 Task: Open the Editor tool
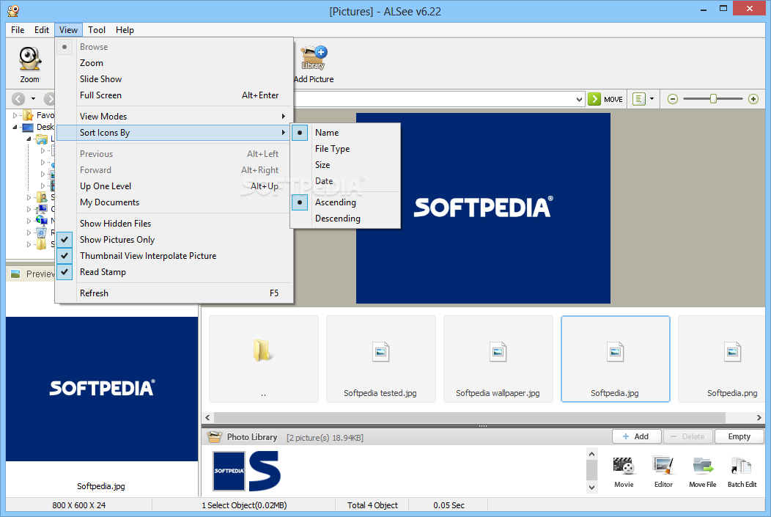[x=663, y=472]
